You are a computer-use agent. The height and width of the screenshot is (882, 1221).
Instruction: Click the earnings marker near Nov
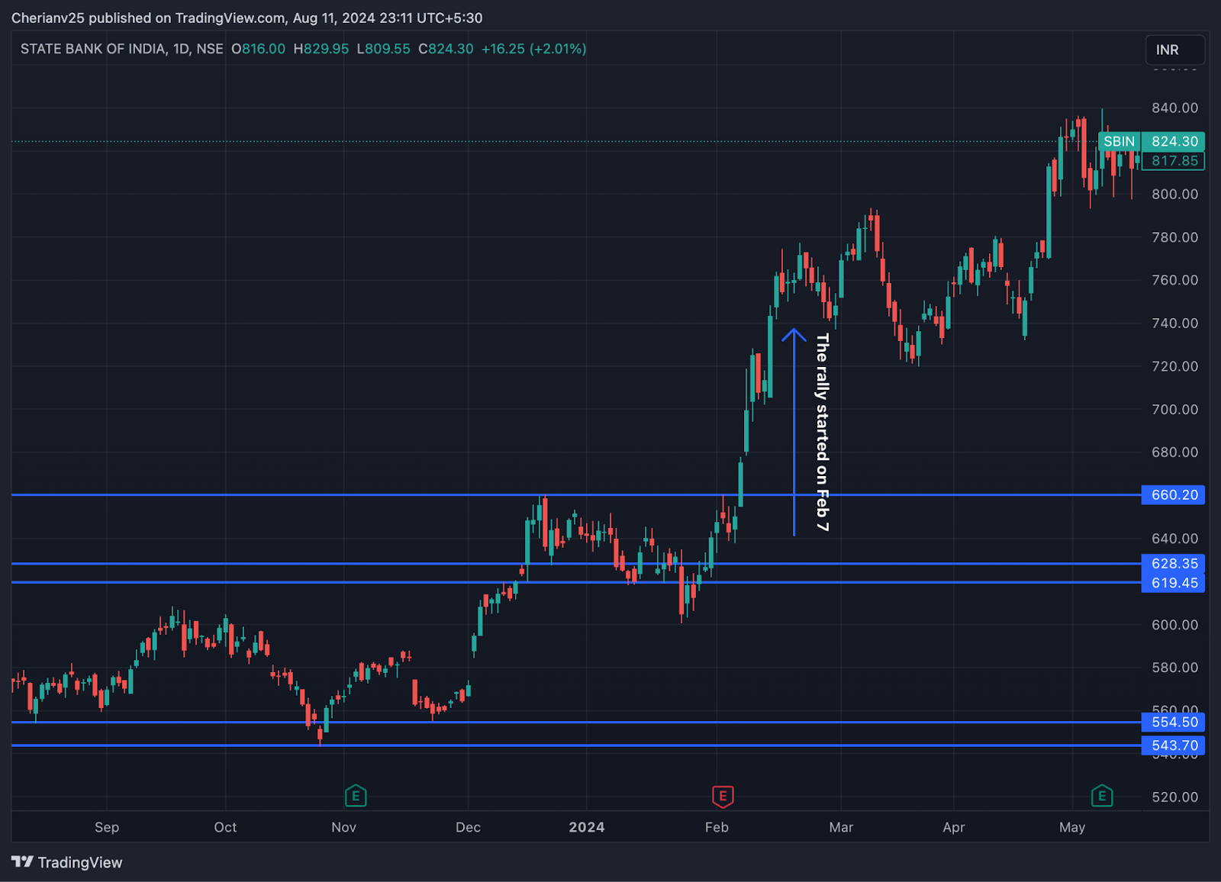[x=356, y=797]
